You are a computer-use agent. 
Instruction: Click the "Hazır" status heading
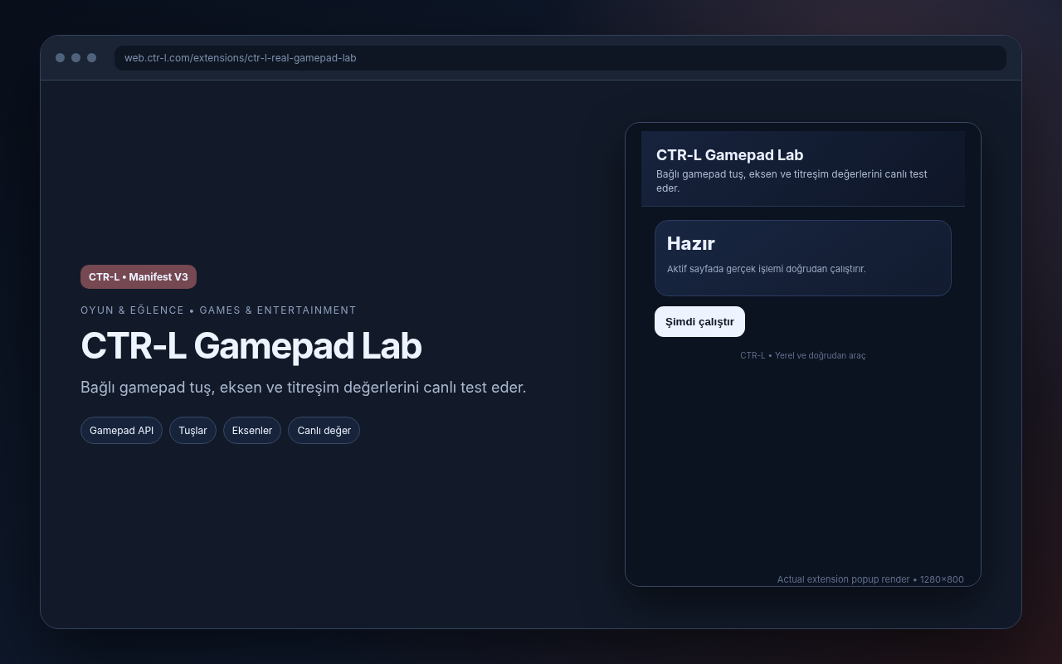click(691, 243)
